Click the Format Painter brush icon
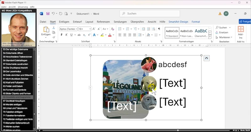The width and height of the screenshot is (251, 132). (x=54, y=37)
